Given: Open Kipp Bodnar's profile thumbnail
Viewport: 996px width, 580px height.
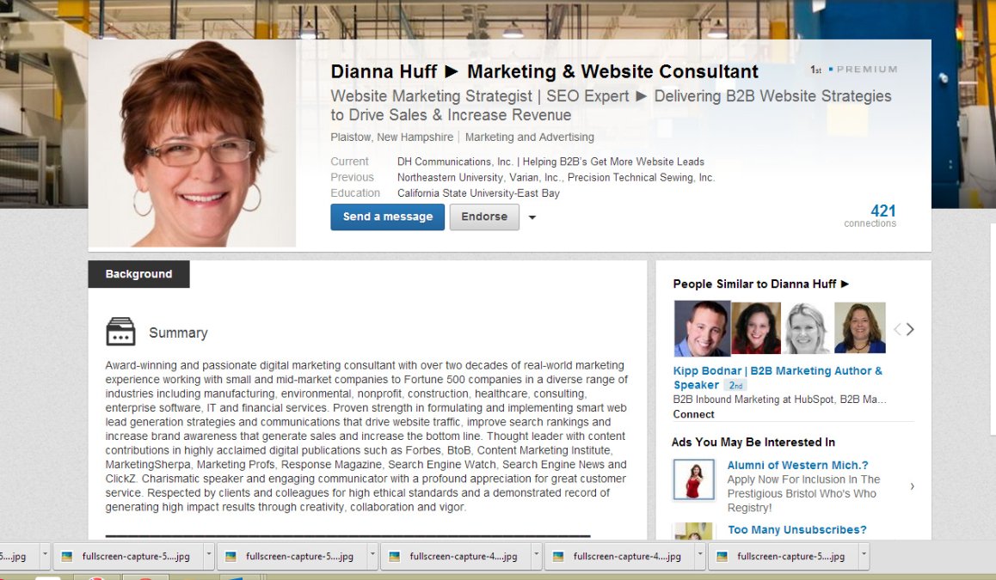Looking at the screenshot, I should [702, 328].
